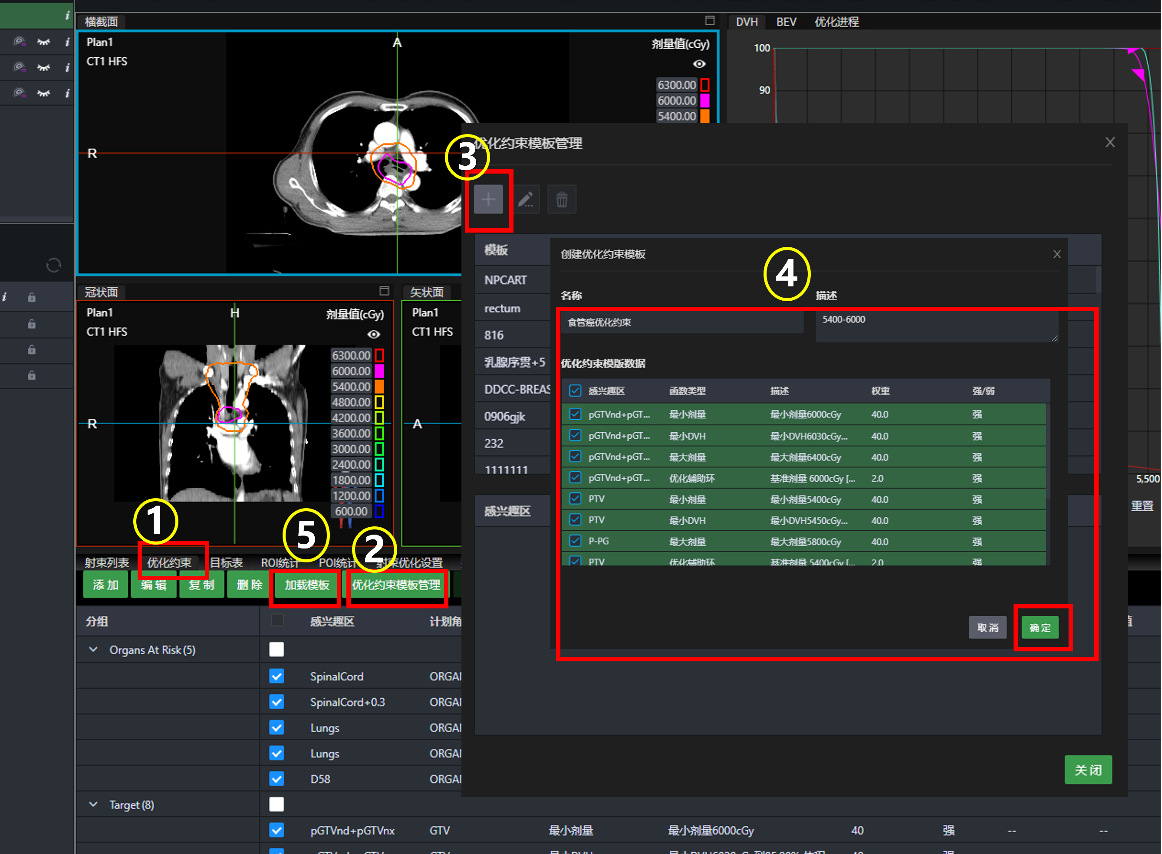Select the 优化约束 tab
The image size is (1162, 854).
(169, 562)
